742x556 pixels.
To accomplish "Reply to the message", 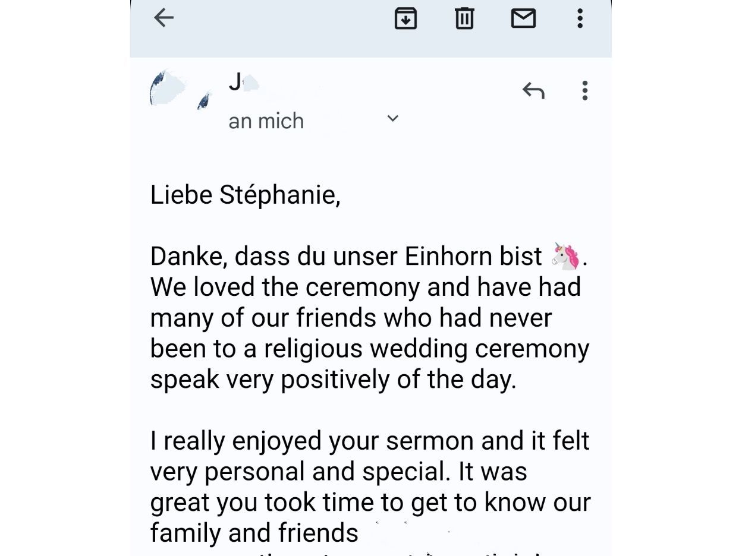I will click(533, 91).
